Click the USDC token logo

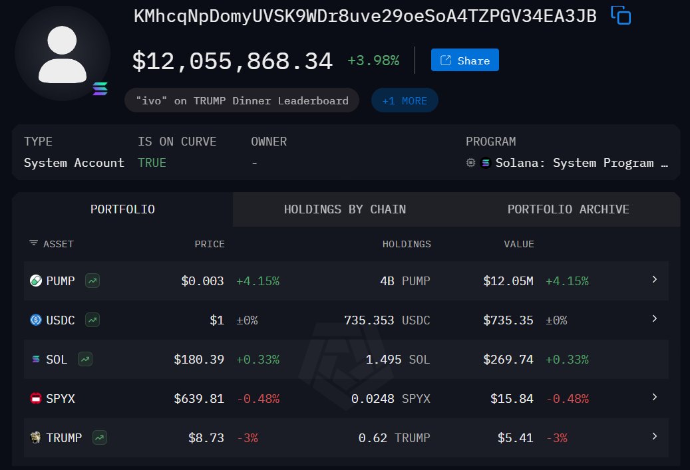coord(36,320)
